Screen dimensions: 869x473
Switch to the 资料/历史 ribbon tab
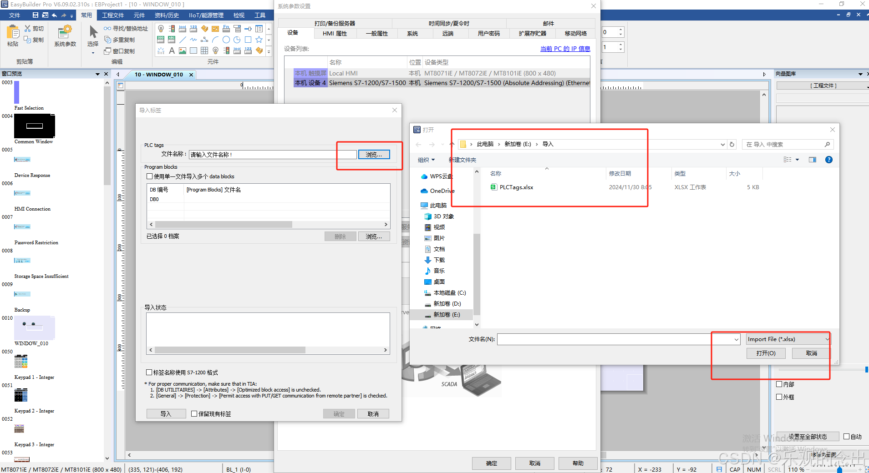click(167, 15)
